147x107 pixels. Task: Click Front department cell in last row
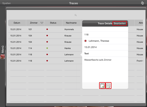(x=140, y=61)
